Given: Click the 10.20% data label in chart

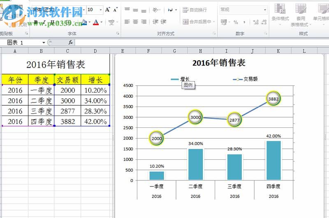Looking at the screenshot, I should [157, 166].
